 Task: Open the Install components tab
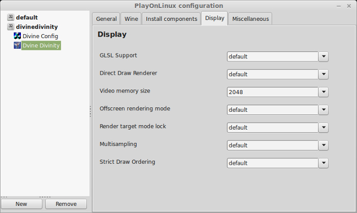point(171,19)
